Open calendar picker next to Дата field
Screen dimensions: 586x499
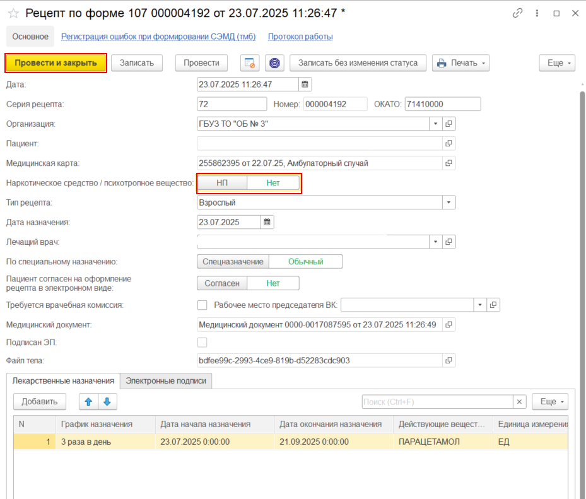pos(305,84)
